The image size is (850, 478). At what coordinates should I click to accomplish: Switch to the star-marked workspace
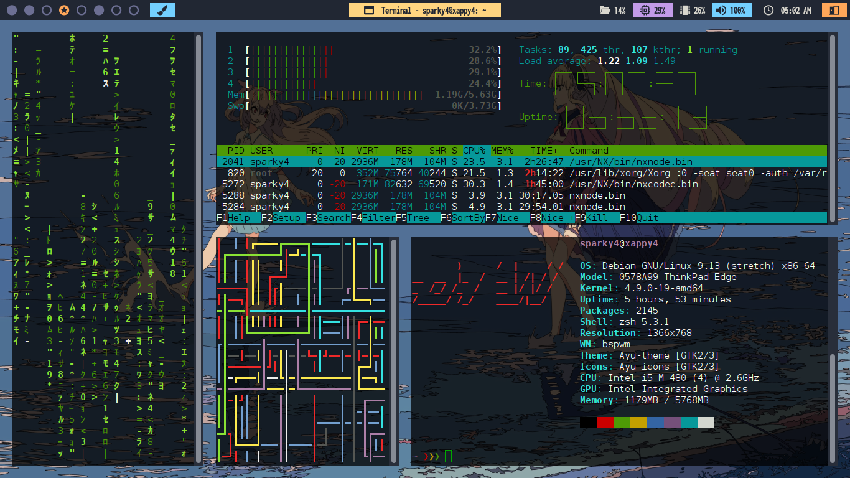pos(64,10)
